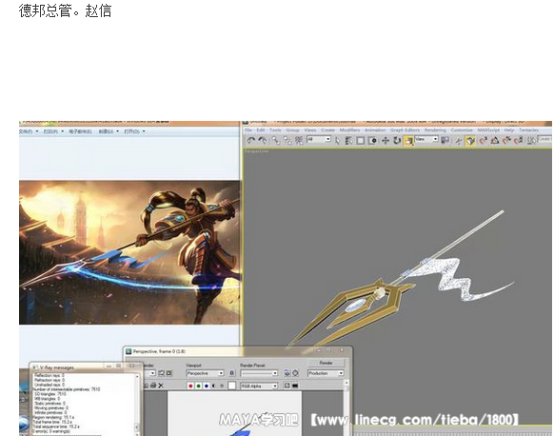This screenshot has width=554, height=436.
Task: Open the MAXScript menu in 3ds Max
Action: pos(488,130)
